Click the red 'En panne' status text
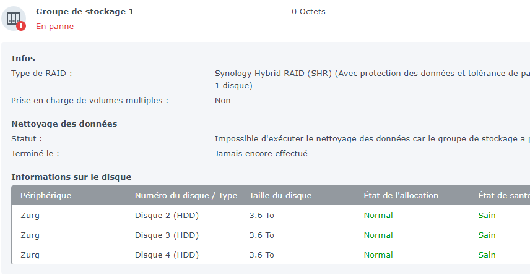This screenshot has height=278, width=530. [x=54, y=27]
